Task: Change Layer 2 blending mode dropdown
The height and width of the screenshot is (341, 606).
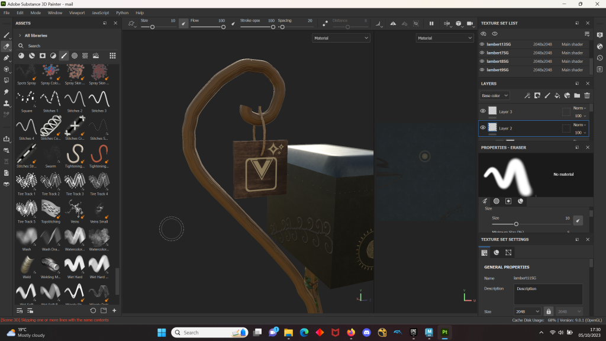Action: (x=579, y=125)
